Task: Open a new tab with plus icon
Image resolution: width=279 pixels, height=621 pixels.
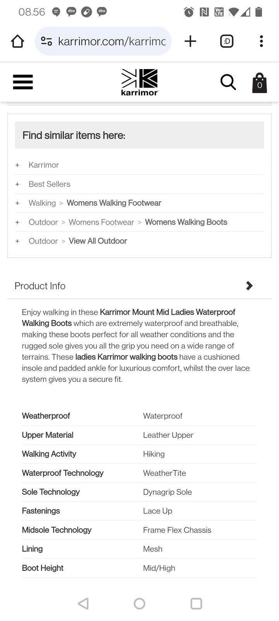Action: (190, 41)
